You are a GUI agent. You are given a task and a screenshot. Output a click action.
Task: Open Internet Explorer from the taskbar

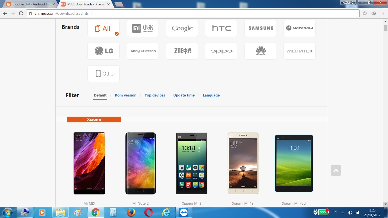[166, 212]
